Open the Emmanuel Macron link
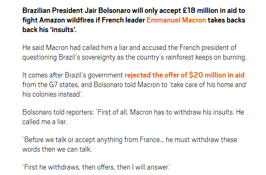This screenshot has height=175, width=266. coord(176,20)
